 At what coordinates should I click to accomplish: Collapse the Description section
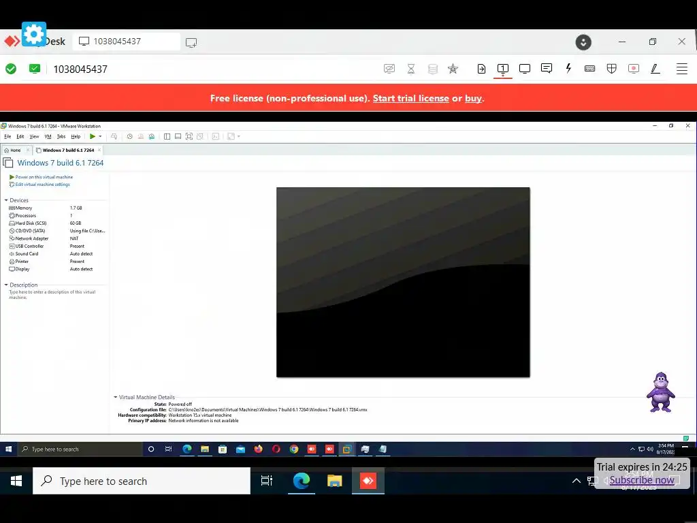coord(6,285)
